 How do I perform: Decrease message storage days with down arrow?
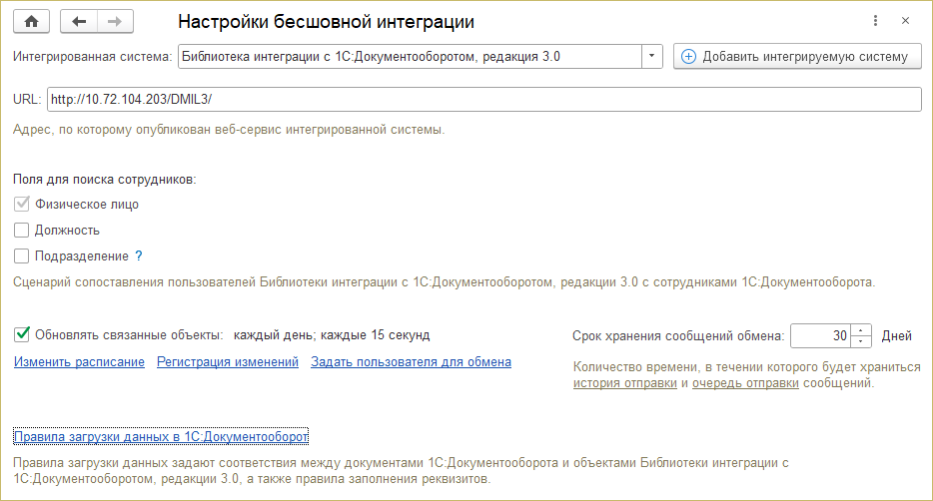point(864,341)
